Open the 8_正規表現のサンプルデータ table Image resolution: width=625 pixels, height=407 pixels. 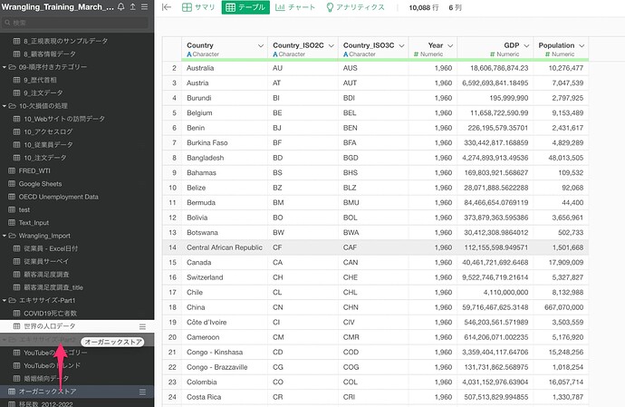(65, 41)
